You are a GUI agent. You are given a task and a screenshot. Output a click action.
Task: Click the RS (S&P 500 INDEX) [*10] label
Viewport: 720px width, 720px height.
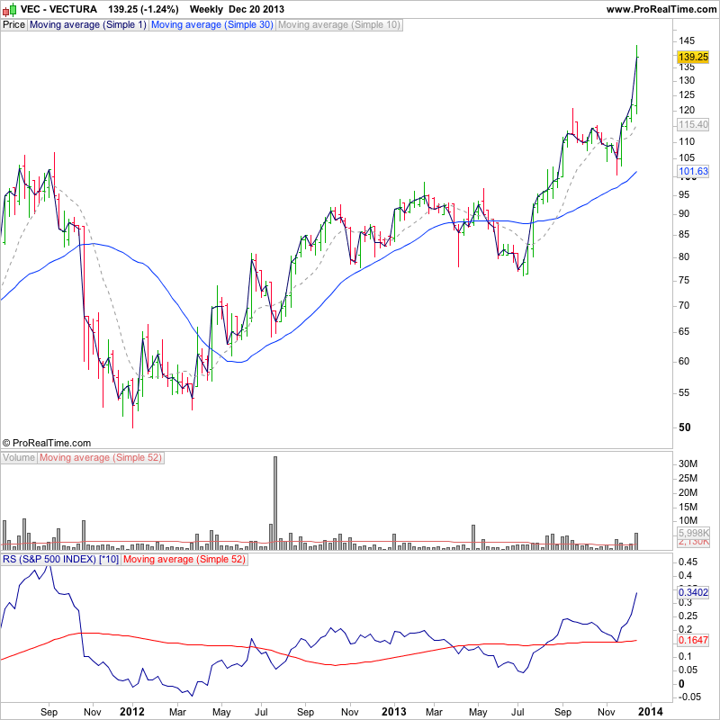point(60,559)
